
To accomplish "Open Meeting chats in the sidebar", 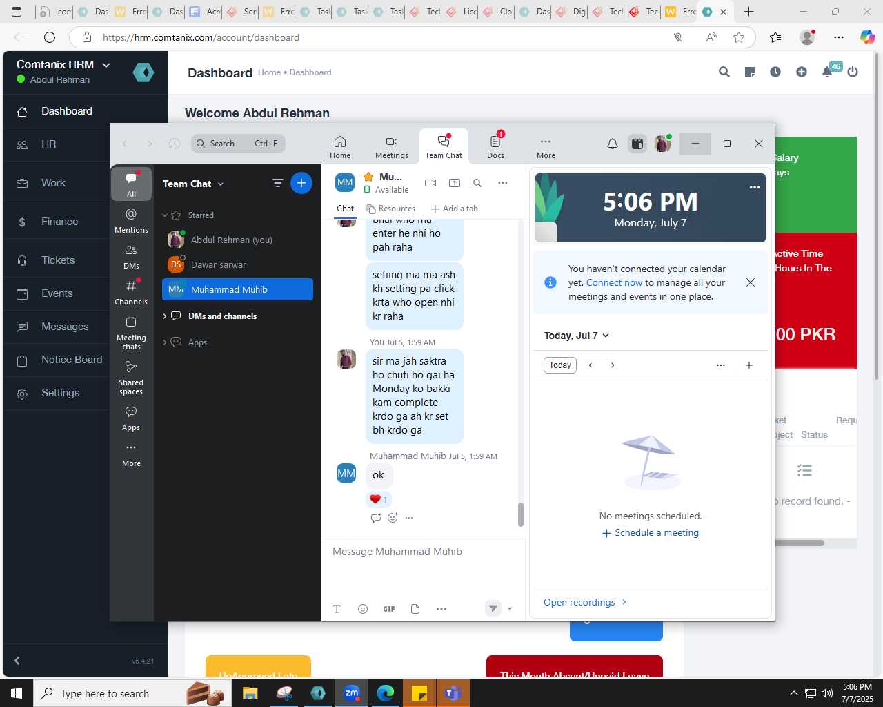I will pos(131,333).
